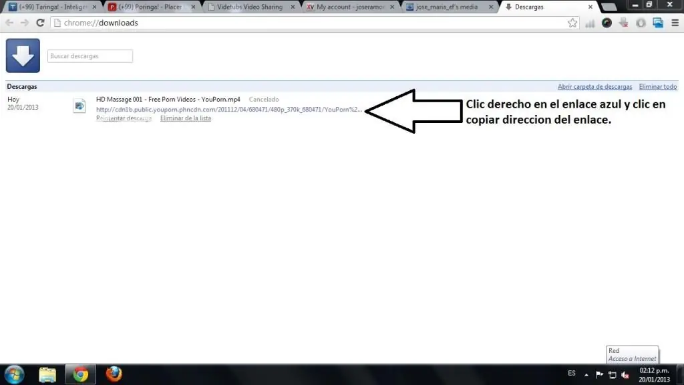This screenshot has width=684, height=385.
Task: Click Reintentar descarga link
Action: click(x=124, y=118)
